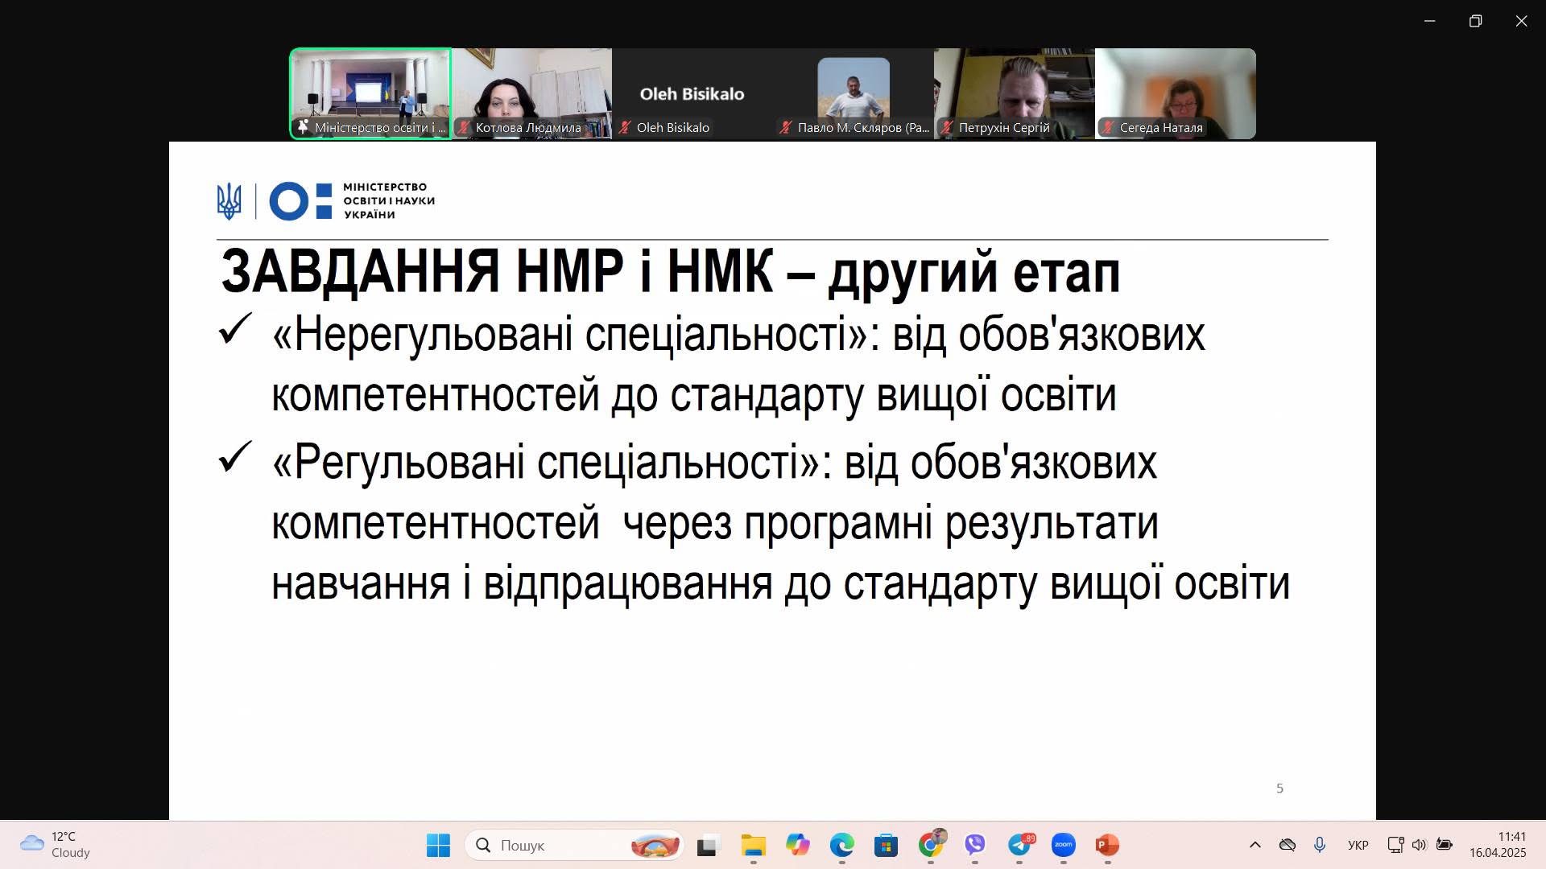Image resolution: width=1546 pixels, height=869 pixels.
Task: Switch the УКР keyboard language
Action: (1358, 845)
